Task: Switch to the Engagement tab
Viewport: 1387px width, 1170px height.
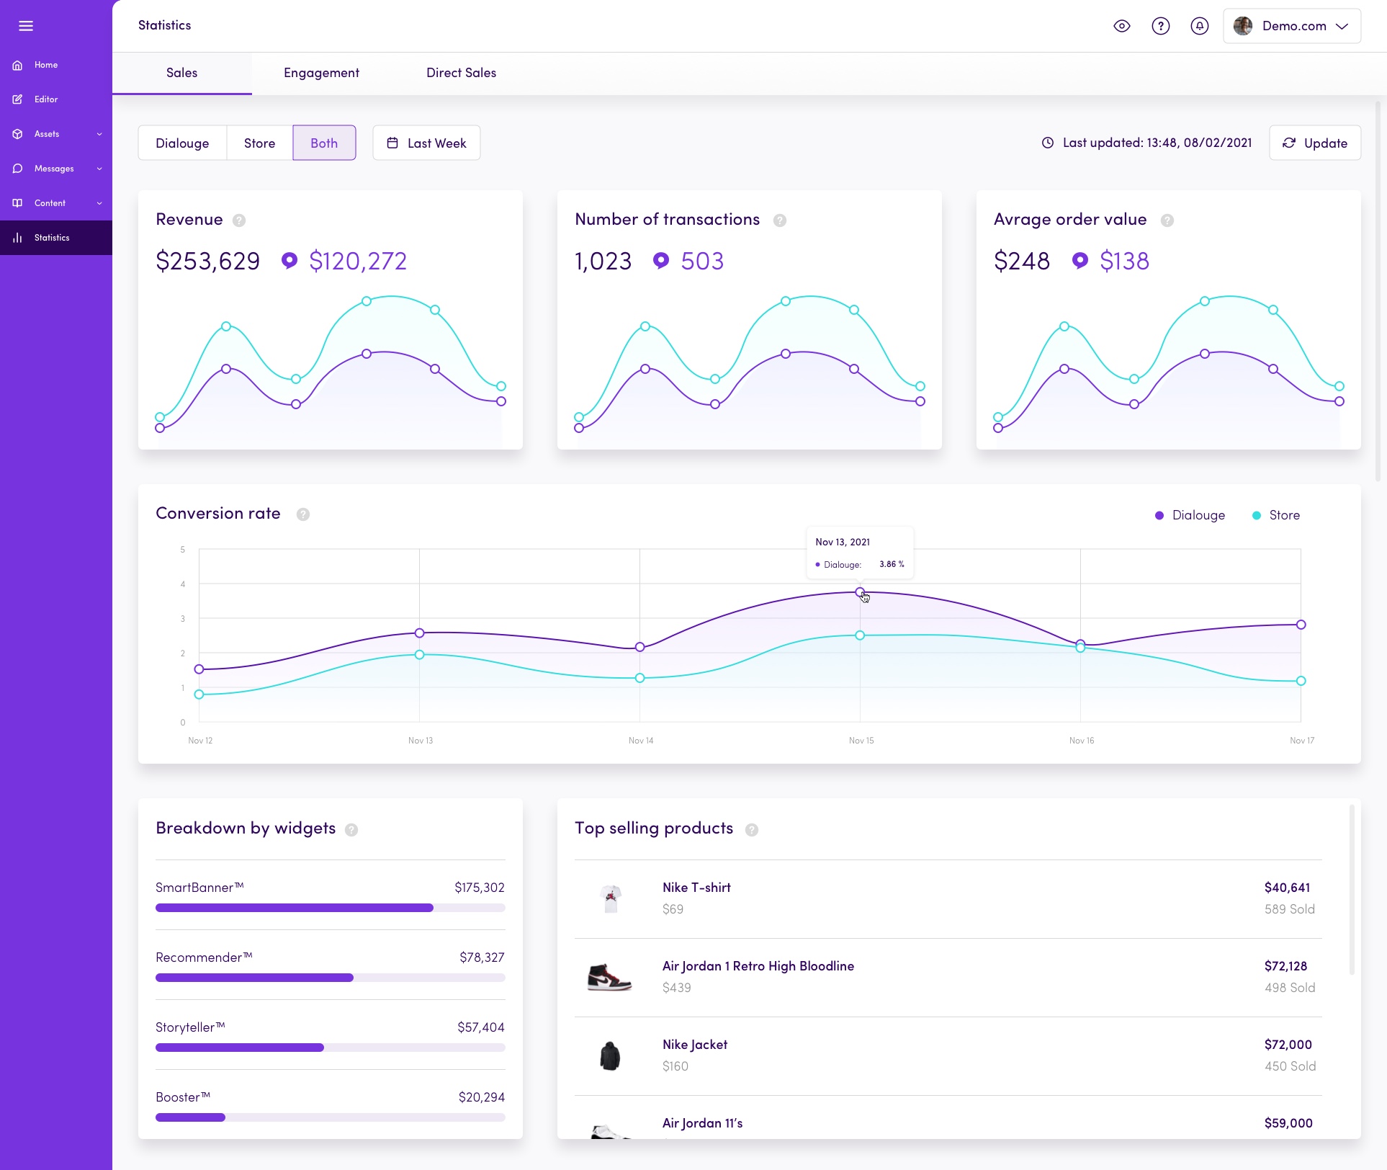Action: [x=321, y=73]
